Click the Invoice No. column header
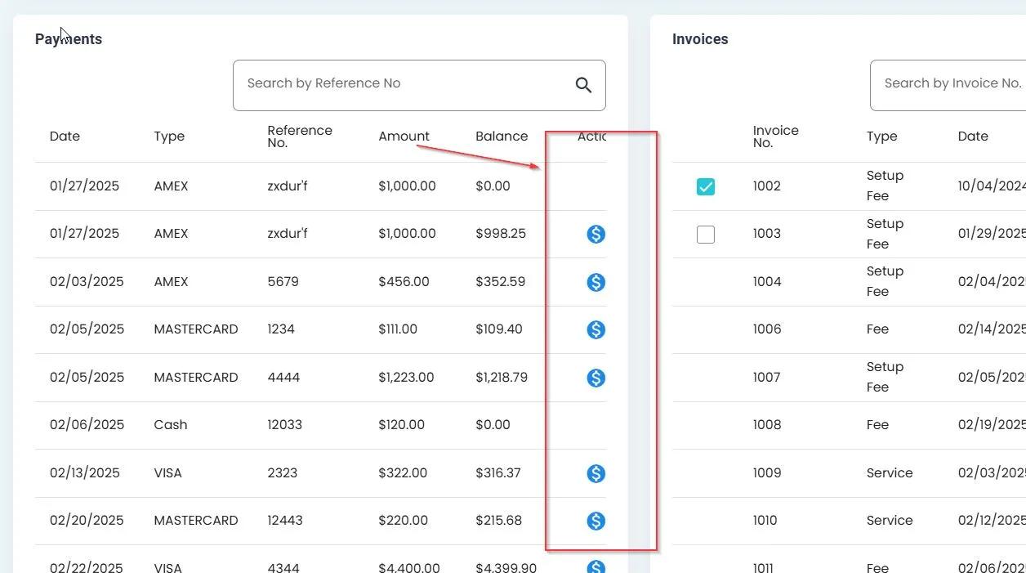This screenshot has height=573, width=1026. pos(775,137)
